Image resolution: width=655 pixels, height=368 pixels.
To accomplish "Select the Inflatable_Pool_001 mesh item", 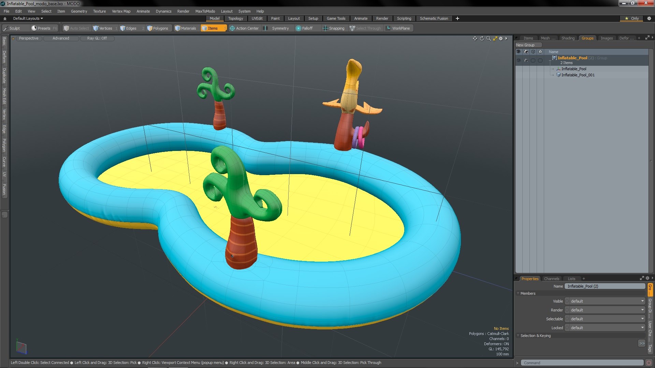I will 578,75.
